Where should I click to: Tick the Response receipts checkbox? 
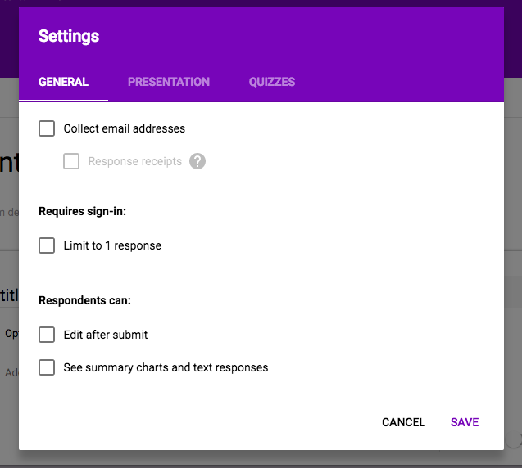[71, 161]
